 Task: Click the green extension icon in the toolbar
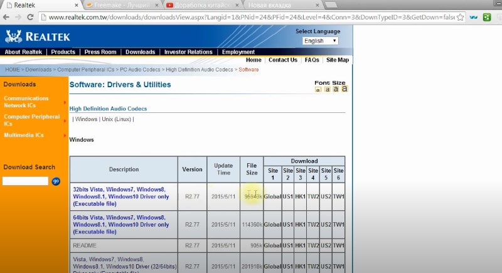click(486, 18)
